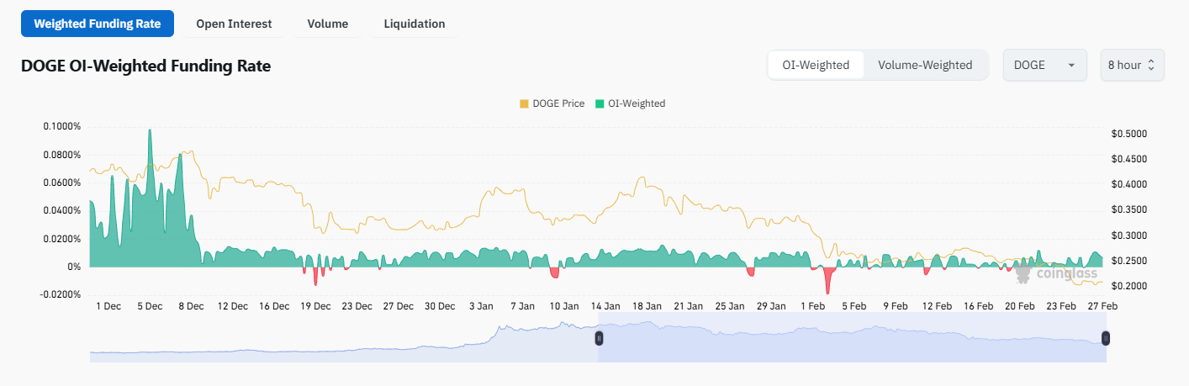Toggle OI-Weighted series legend label
The width and height of the screenshot is (1189, 386).
(636, 104)
